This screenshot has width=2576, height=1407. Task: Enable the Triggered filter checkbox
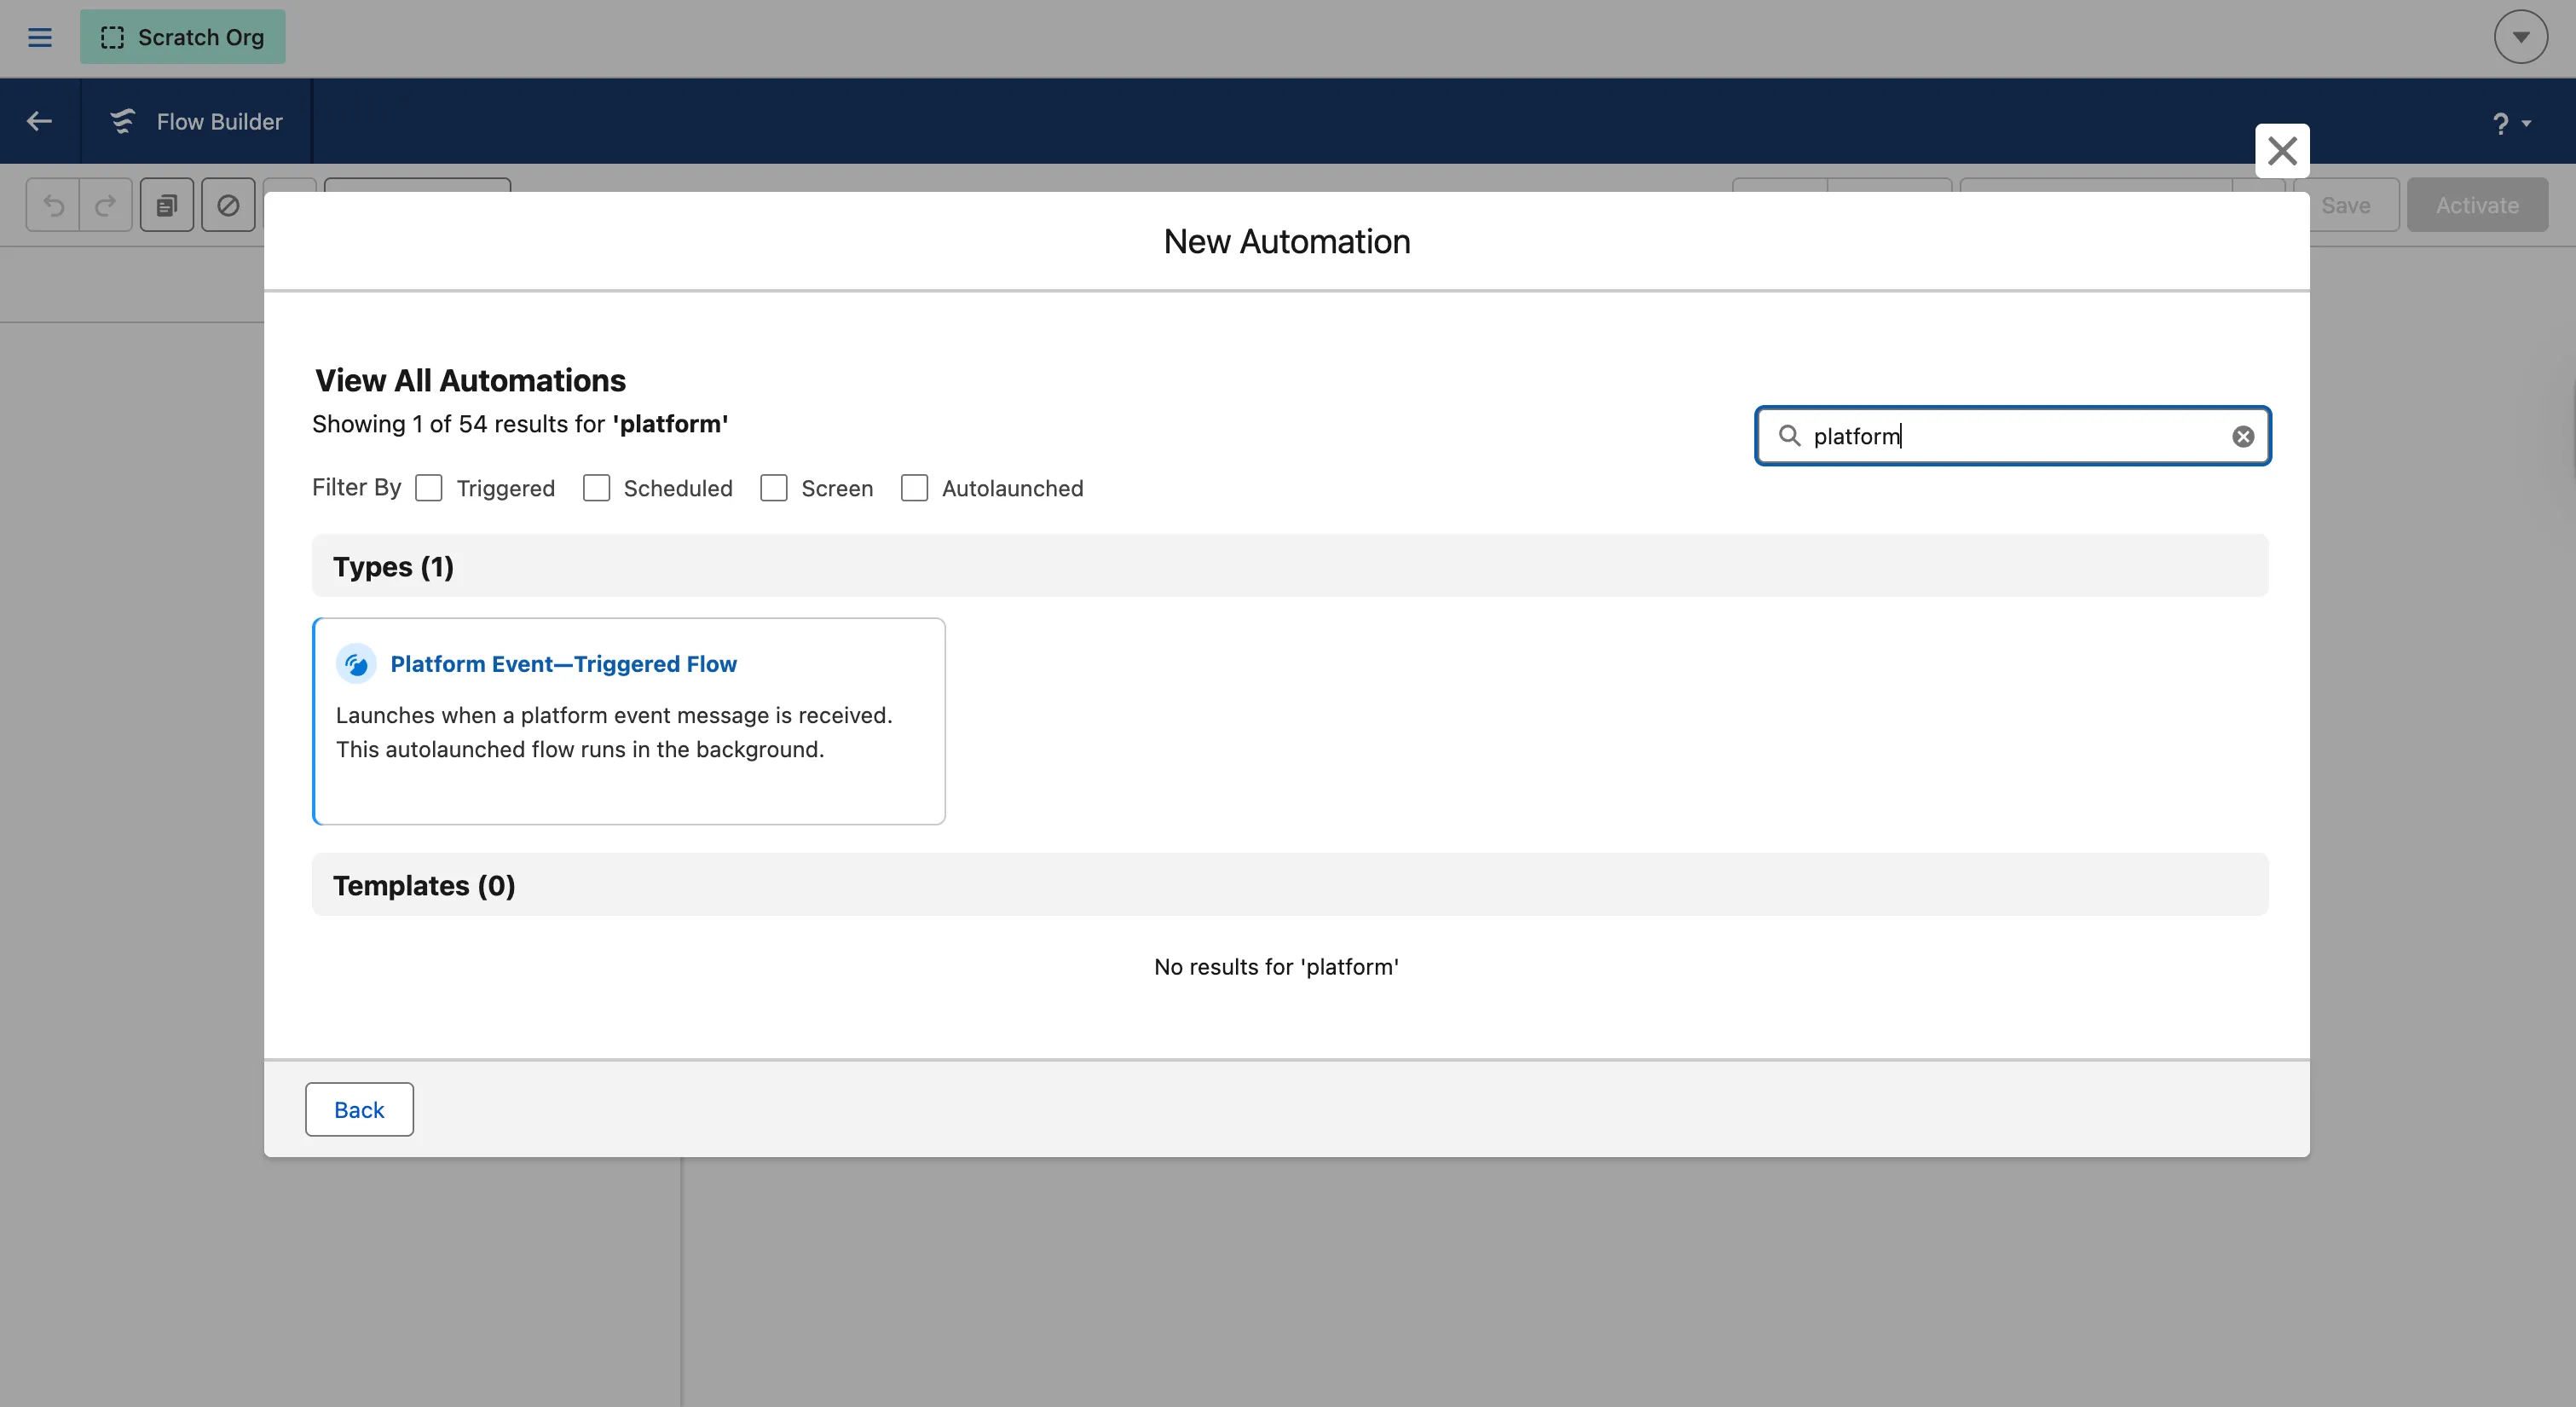429,489
